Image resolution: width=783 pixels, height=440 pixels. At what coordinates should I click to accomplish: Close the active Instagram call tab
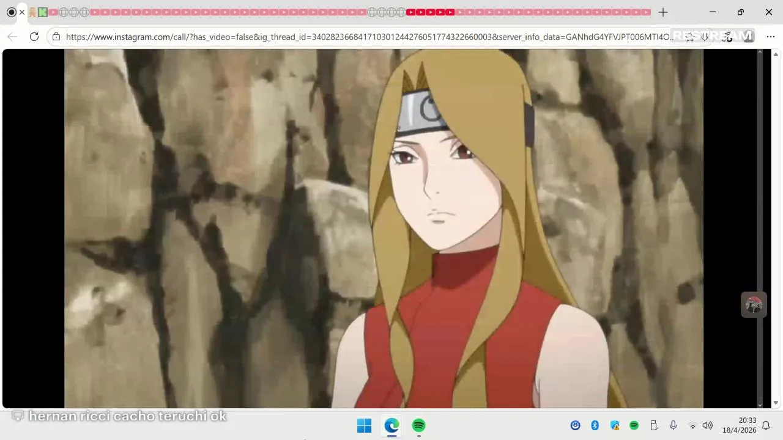pos(22,12)
